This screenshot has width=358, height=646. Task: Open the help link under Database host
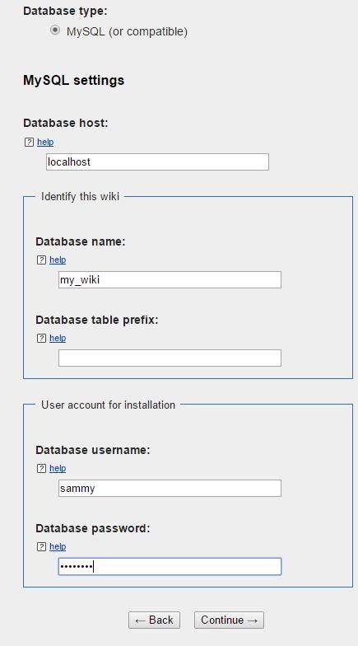tap(45, 142)
